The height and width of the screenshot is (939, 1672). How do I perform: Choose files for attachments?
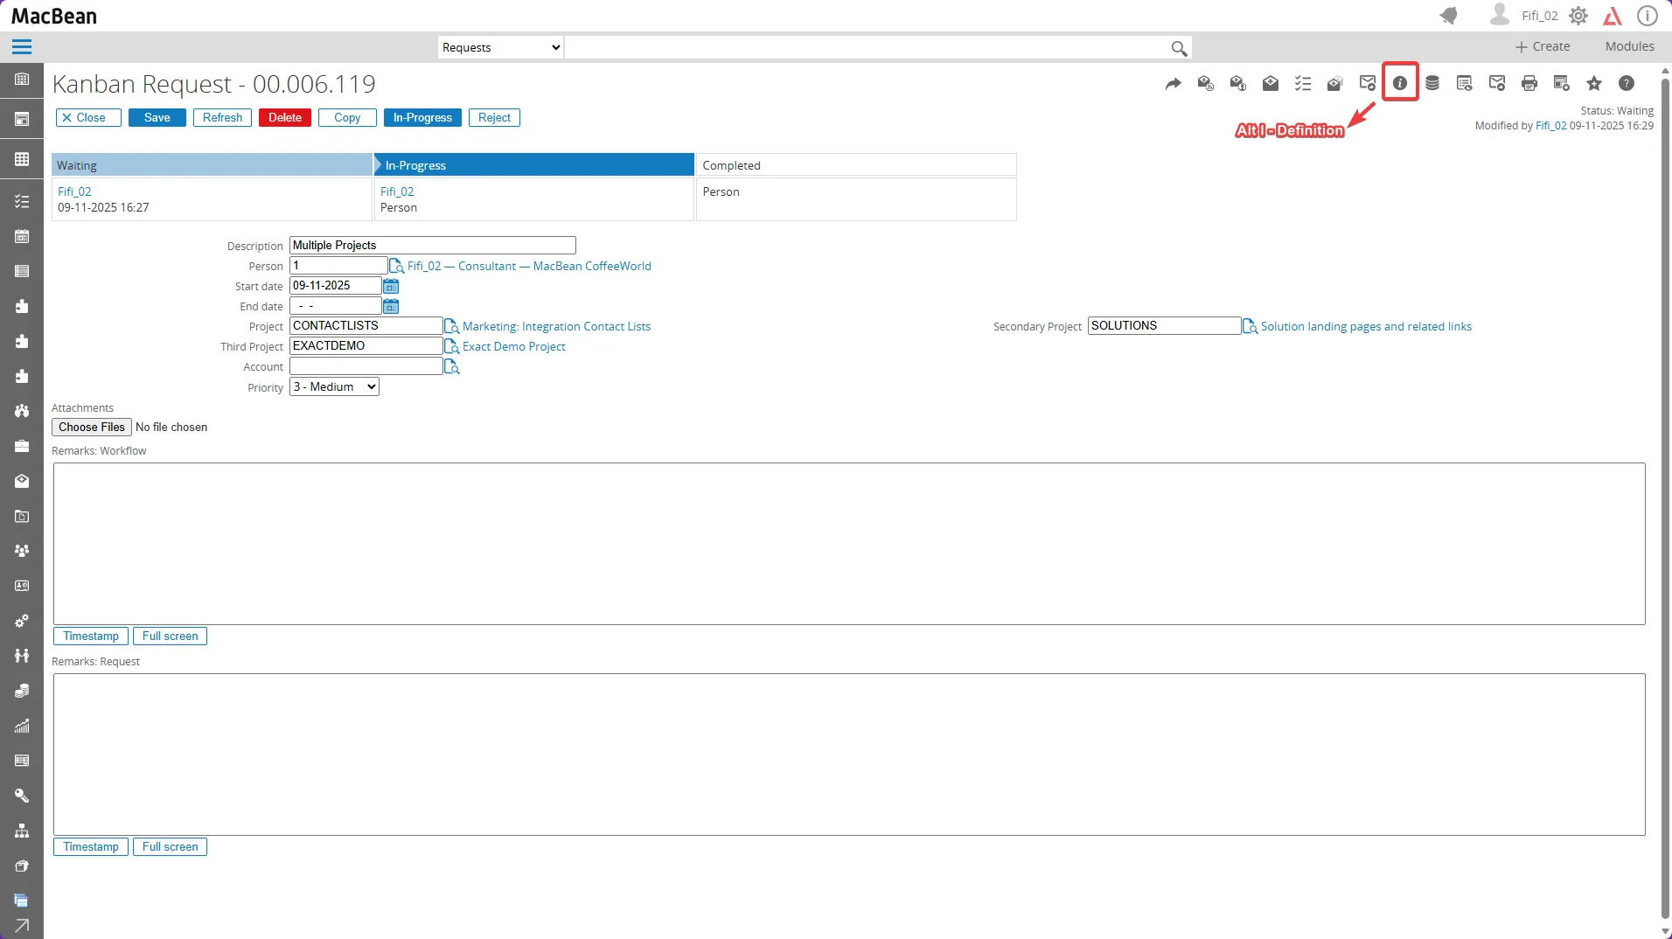(91, 427)
